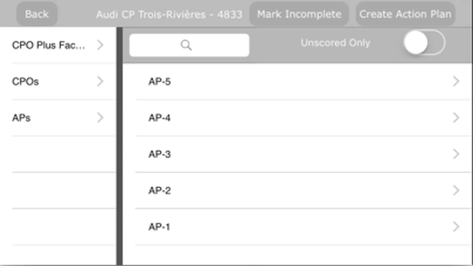The height and width of the screenshot is (266, 473).
Task: Expand the CPO Plus Fac... chevron
Action: [x=100, y=45]
